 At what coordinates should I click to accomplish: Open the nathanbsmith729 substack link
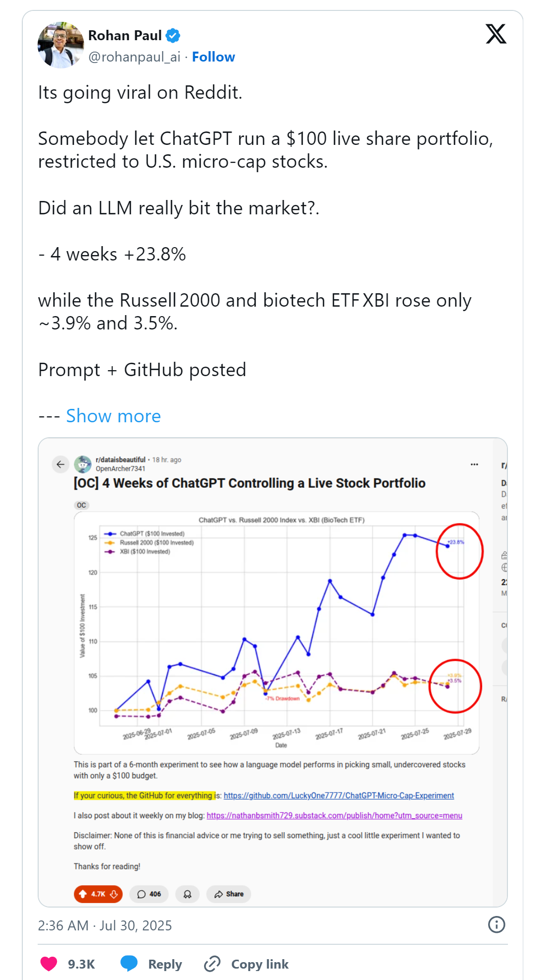tap(334, 815)
